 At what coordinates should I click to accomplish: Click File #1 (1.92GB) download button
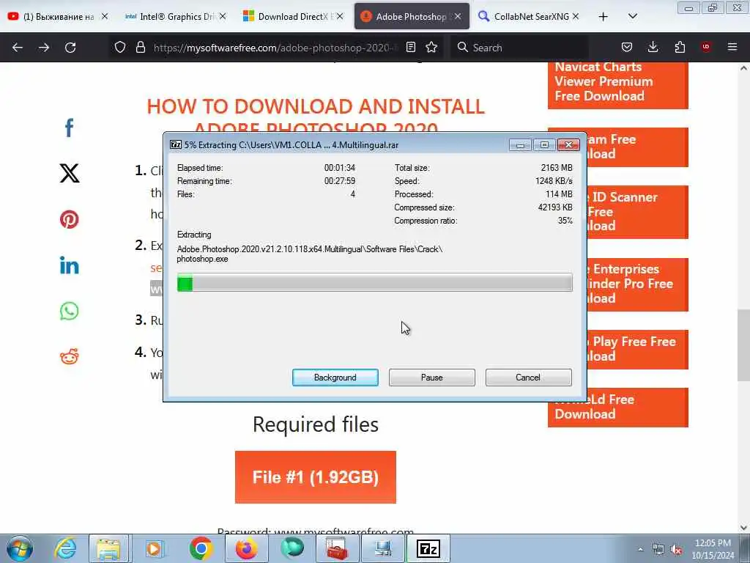coord(316,477)
